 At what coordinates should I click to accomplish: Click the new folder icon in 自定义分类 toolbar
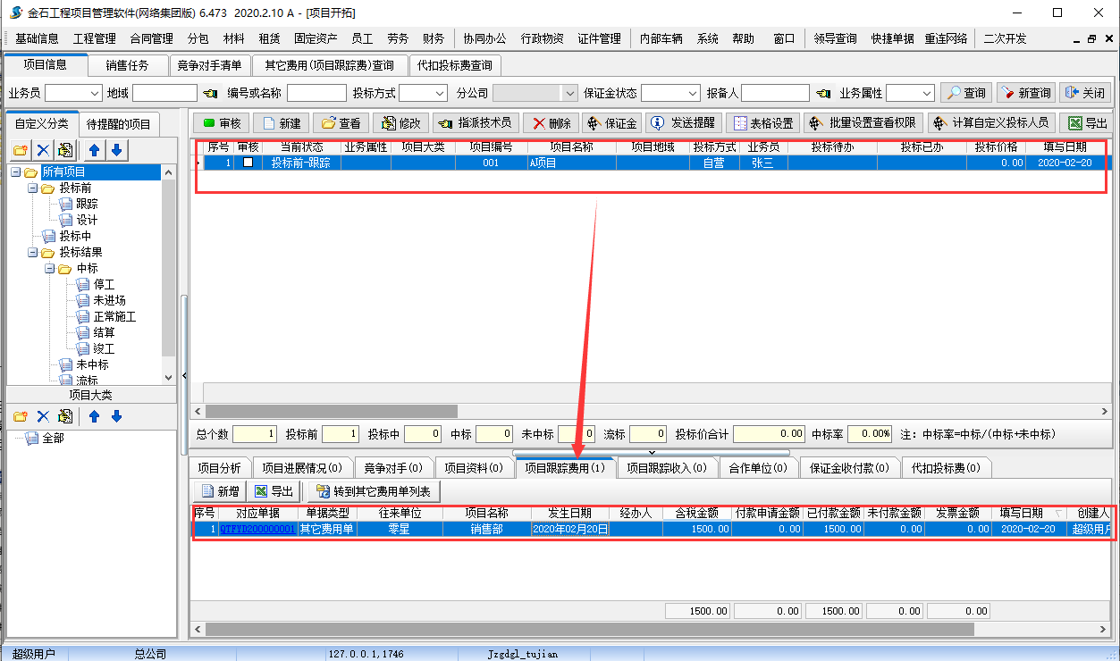click(21, 149)
